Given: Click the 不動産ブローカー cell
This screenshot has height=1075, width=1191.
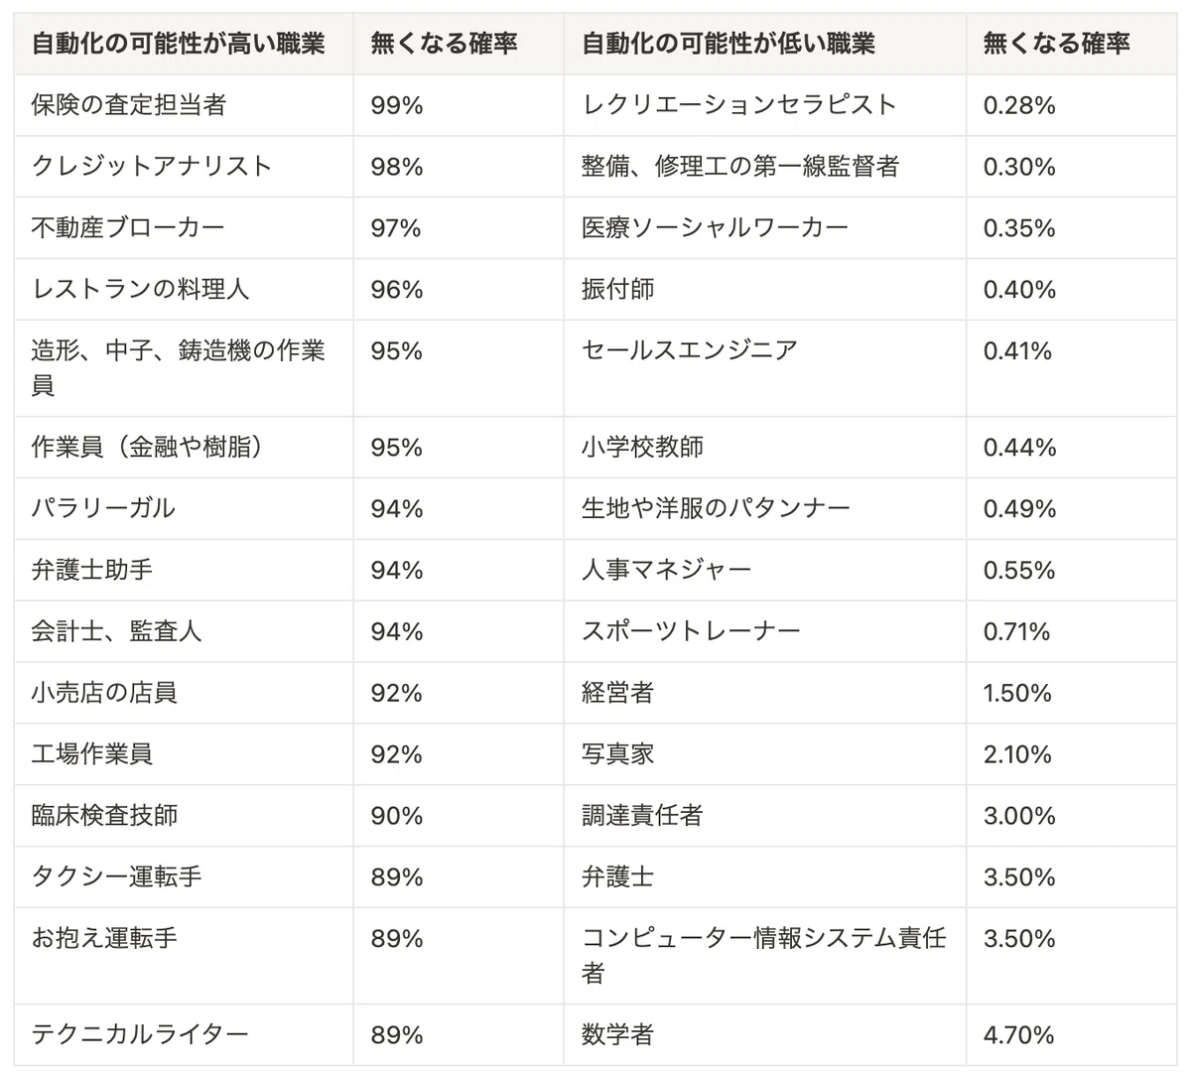Looking at the screenshot, I should click(184, 228).
